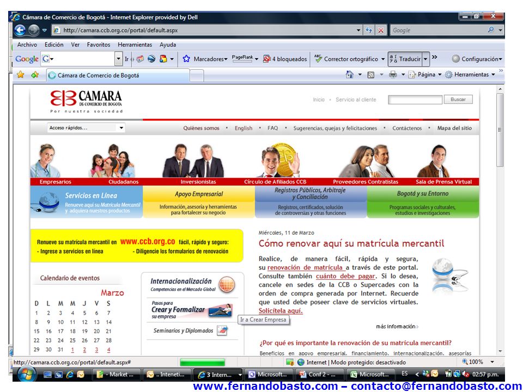Click the Empresarios section heading
523x392 pixels.
click(56, 182)
